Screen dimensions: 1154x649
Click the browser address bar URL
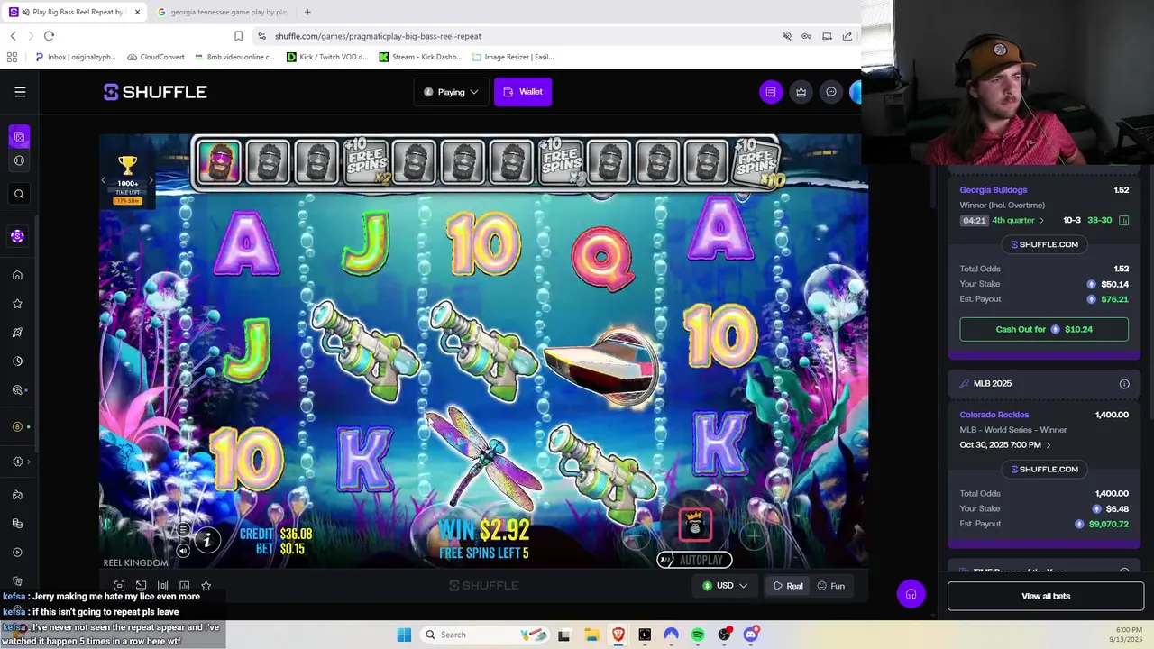pos(378,36)
